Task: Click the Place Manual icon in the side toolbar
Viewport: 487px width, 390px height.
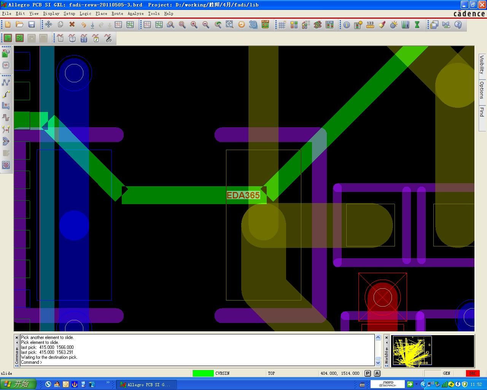Action: coord(6,54)
